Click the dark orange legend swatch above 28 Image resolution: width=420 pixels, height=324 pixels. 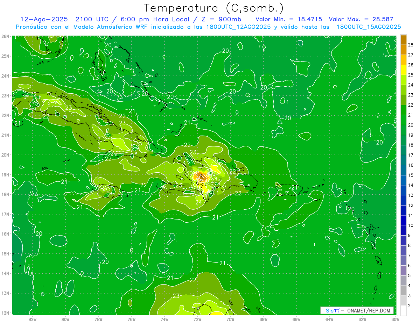pyautogui.click(x=404, y=40)
